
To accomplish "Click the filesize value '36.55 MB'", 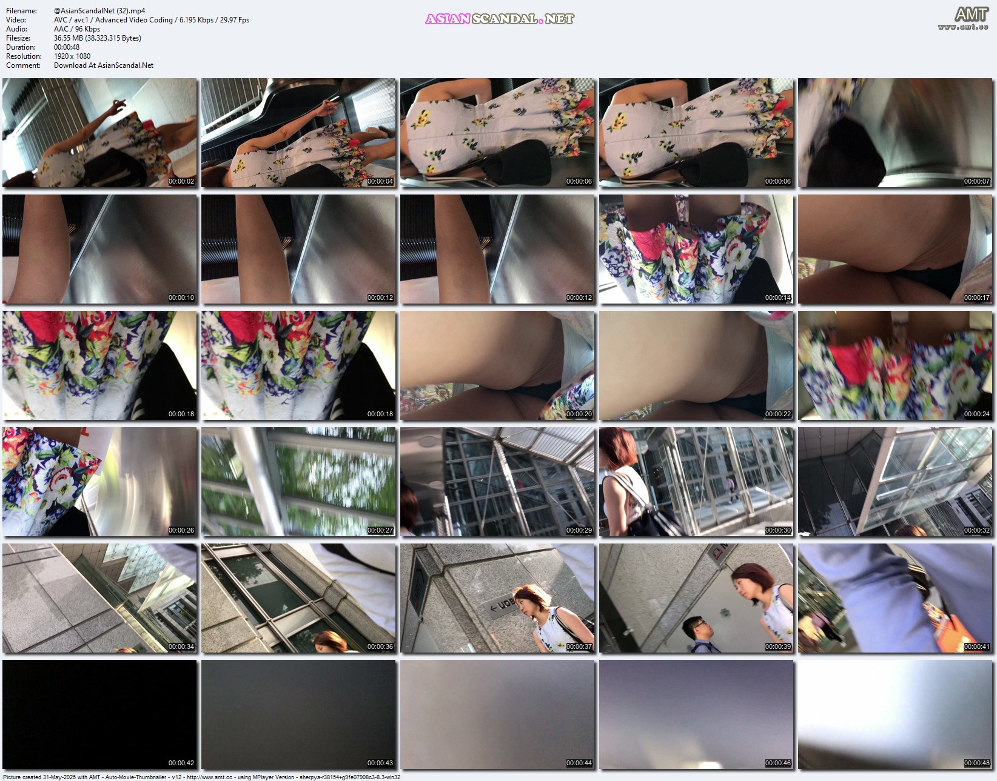I will pyautogui.click(x=68, y=38).
